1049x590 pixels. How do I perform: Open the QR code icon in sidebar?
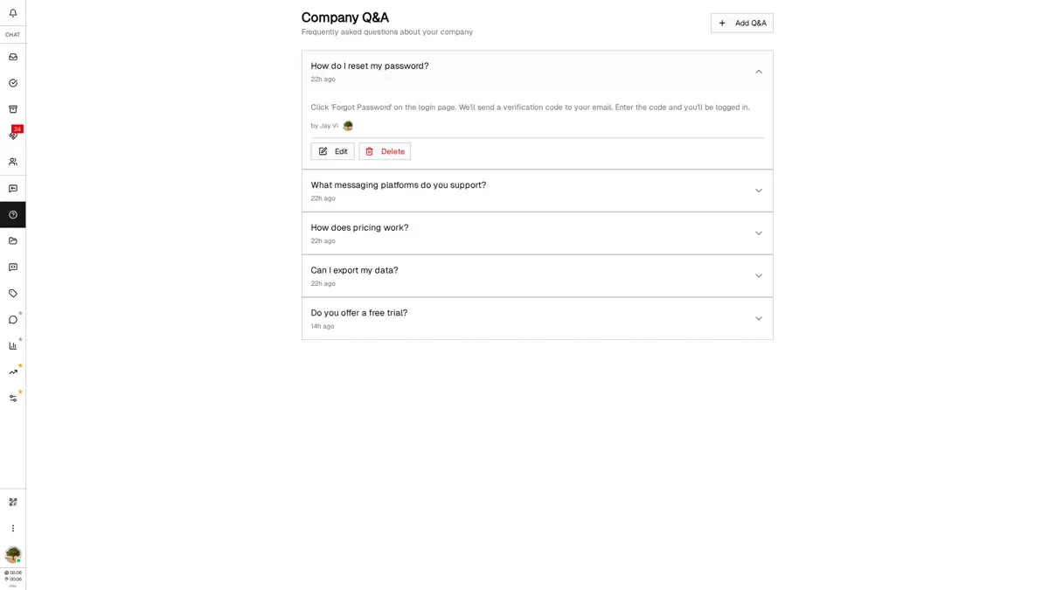point(13,503)
